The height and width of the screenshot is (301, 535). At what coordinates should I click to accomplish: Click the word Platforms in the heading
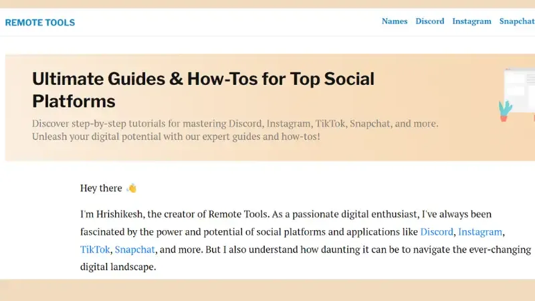74,101
